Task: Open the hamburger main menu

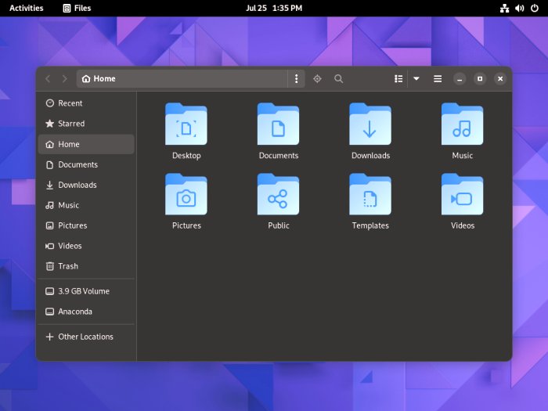Action: [x=438, y=78]
